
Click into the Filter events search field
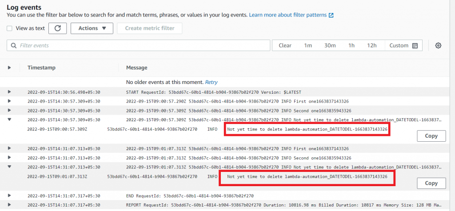pyautogui.click(x=142, y=45)
